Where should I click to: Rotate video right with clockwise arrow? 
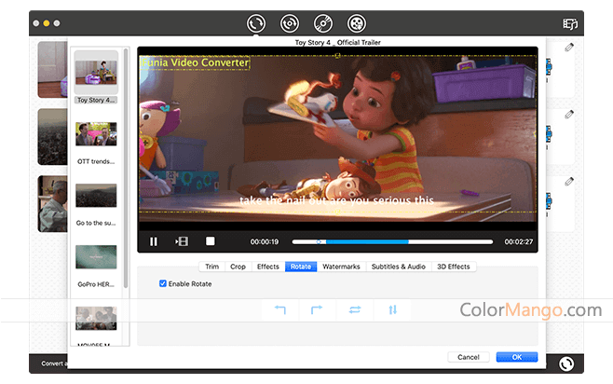click(x=317, y=309)
